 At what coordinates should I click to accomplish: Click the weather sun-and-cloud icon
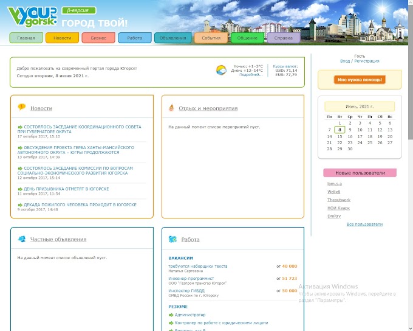click(x=221, y=70)
